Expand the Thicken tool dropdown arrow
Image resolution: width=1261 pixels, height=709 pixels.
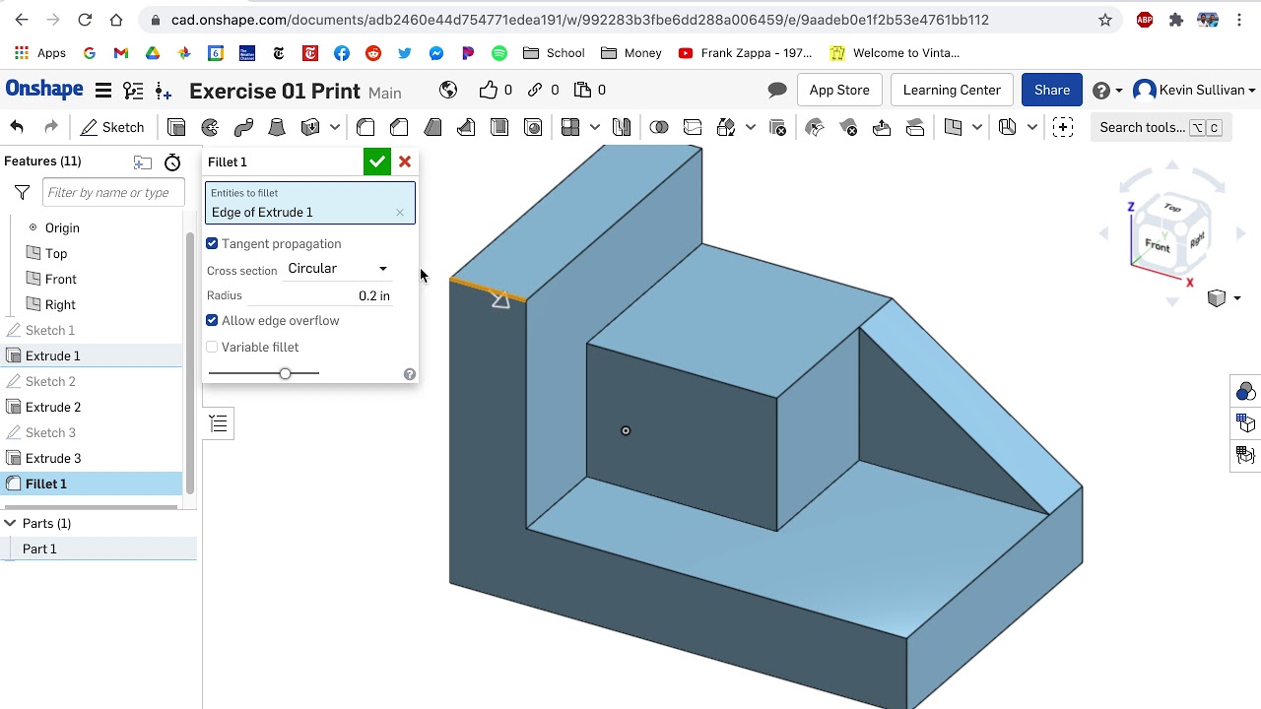coord(335,127)
